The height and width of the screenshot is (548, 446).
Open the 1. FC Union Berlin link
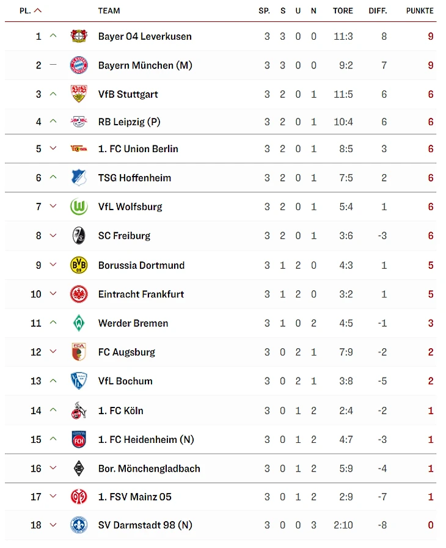click(138, 148)
